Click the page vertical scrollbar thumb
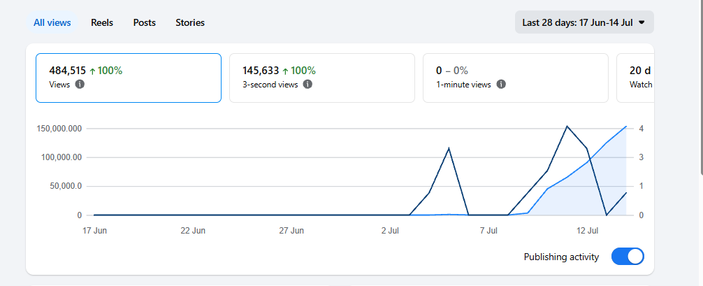The image size is (703, 286). point(701,85)
